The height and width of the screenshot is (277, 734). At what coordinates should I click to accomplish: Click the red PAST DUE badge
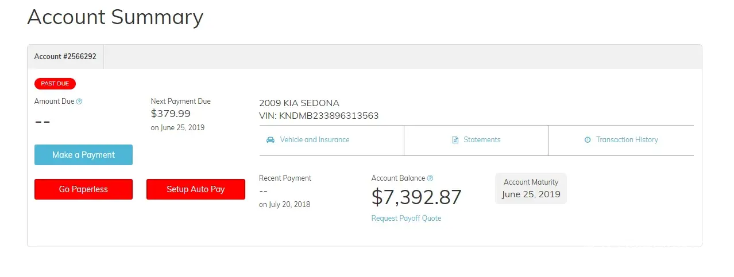(x=55, y=84)
